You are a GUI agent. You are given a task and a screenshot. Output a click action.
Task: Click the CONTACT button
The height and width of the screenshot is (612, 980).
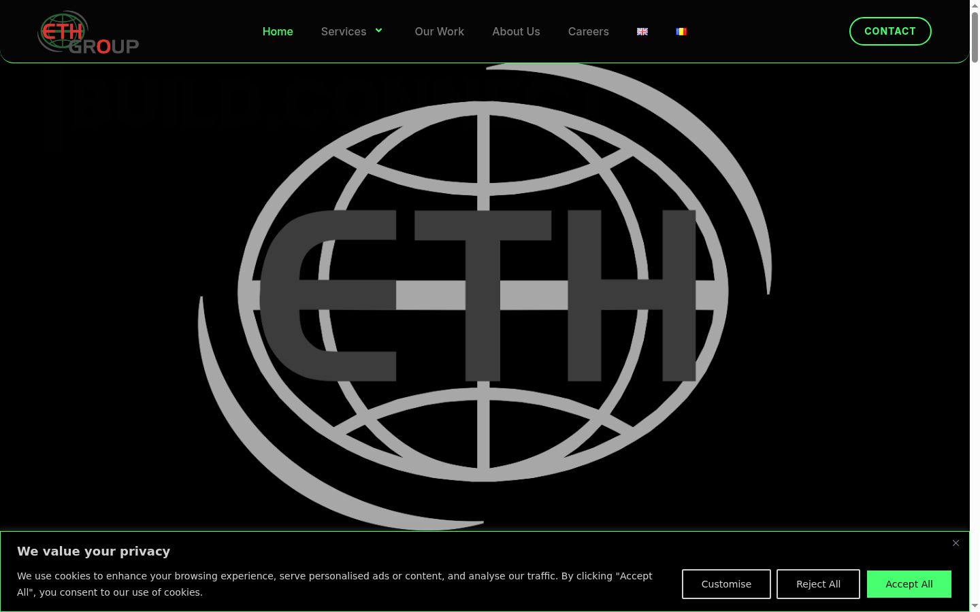coord(890,31)
